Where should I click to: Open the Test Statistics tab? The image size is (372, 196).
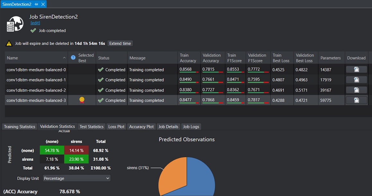(x=92, y=126)
